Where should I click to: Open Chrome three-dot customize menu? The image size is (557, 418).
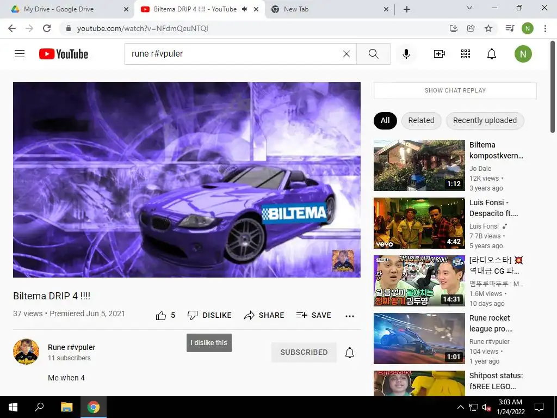click(545, 28)
